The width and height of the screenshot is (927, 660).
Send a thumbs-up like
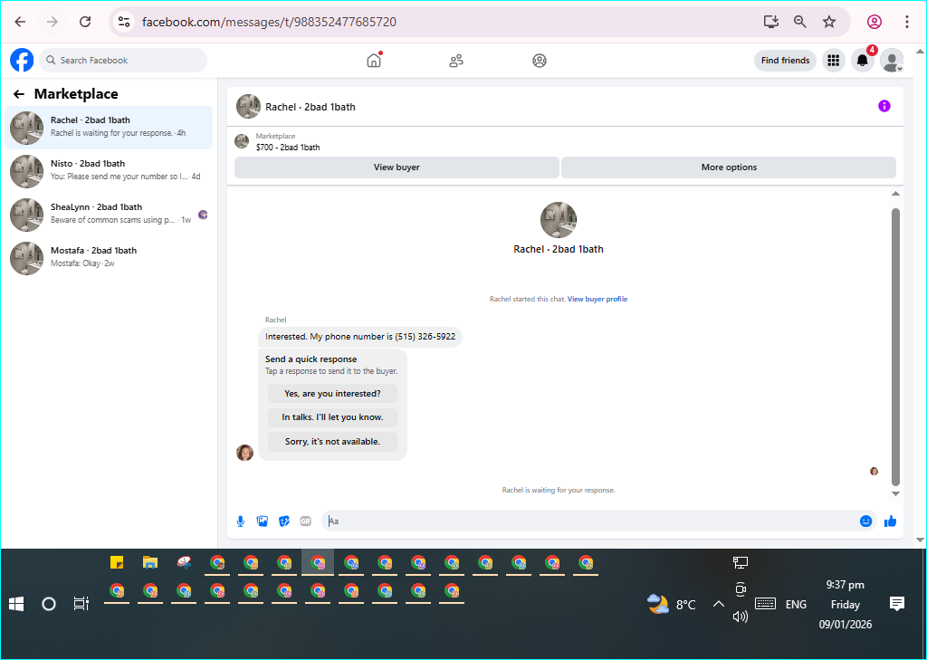891,521
